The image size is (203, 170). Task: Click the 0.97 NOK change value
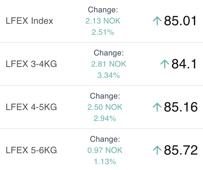pos(105,150)
